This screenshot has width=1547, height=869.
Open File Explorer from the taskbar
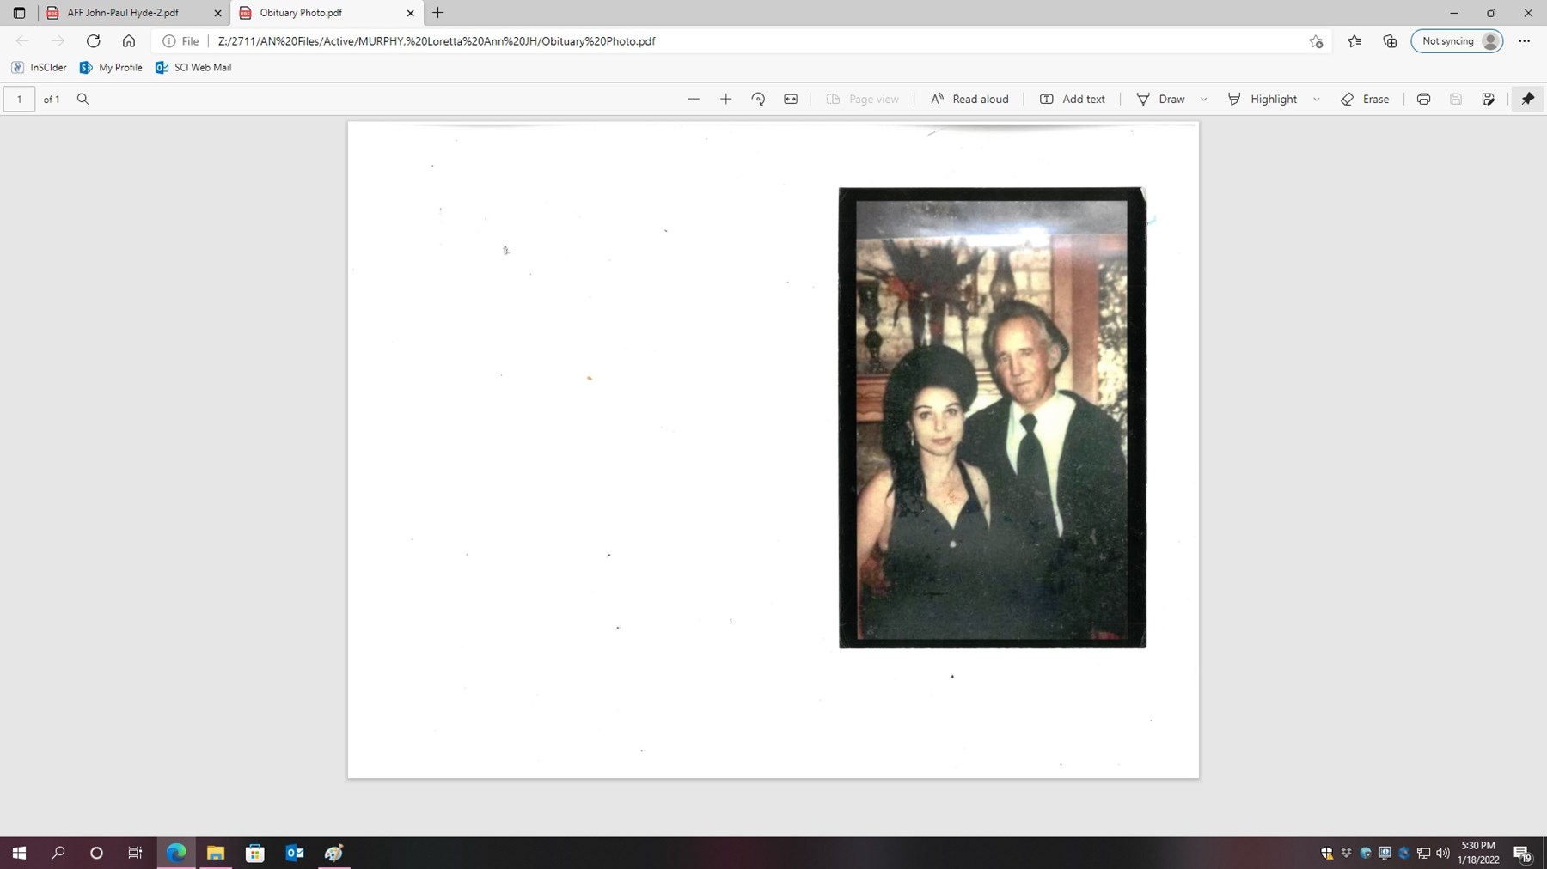tap(216, 853)
